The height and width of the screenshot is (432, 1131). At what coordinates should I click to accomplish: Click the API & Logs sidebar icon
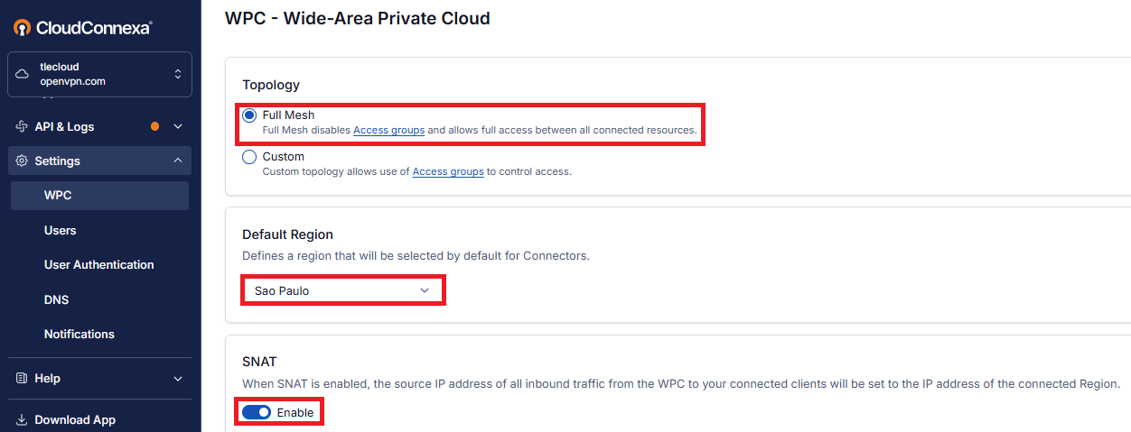tap(22, 126)
